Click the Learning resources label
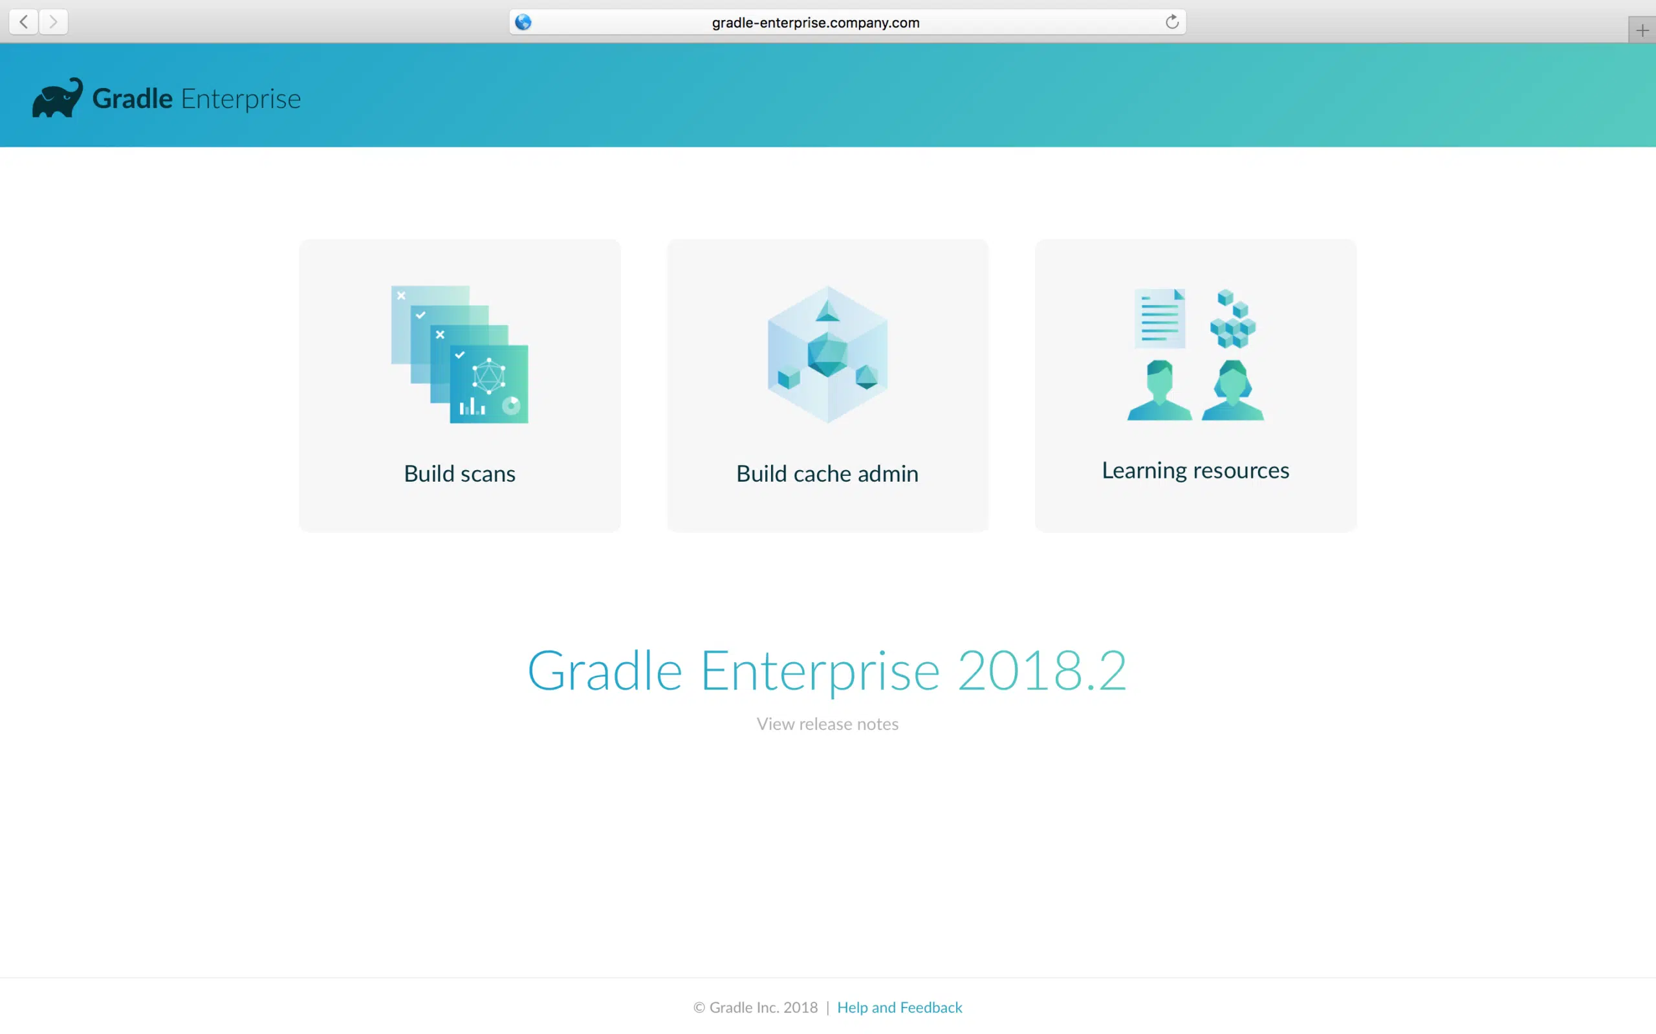 tap(1195, 471)
